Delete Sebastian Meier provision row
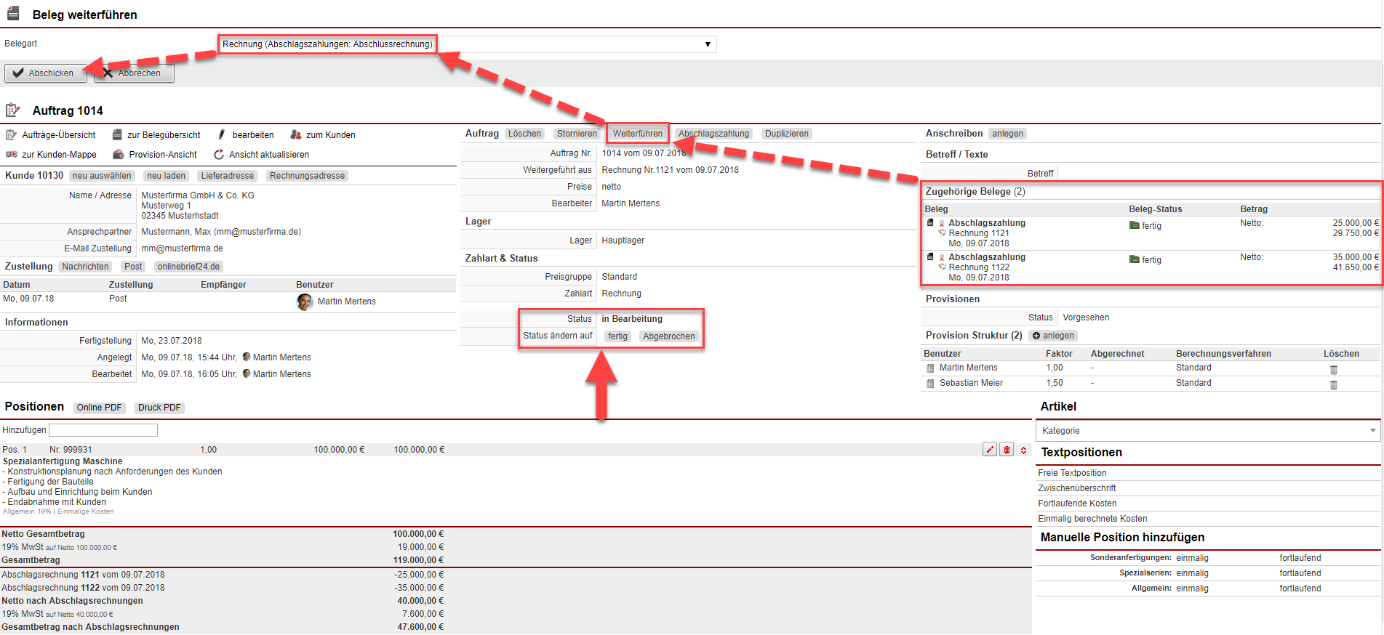This screenshot has width=1384, height=635. 1334,385
